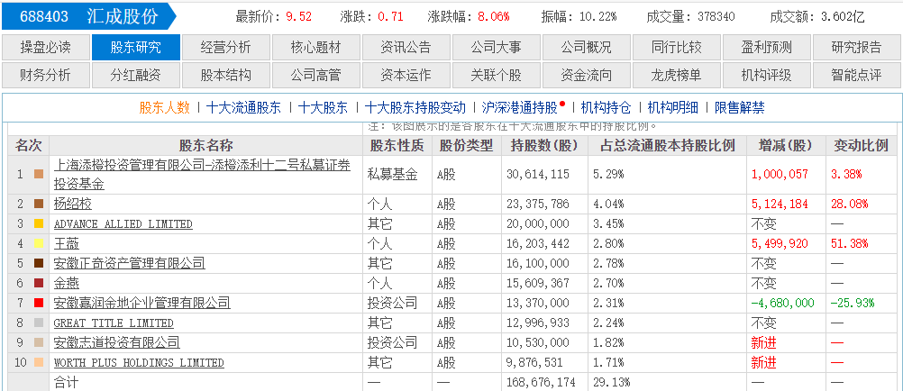
Task: Open the 关联个股 tab
Action: pyautogui.click(x=497, y=76)
